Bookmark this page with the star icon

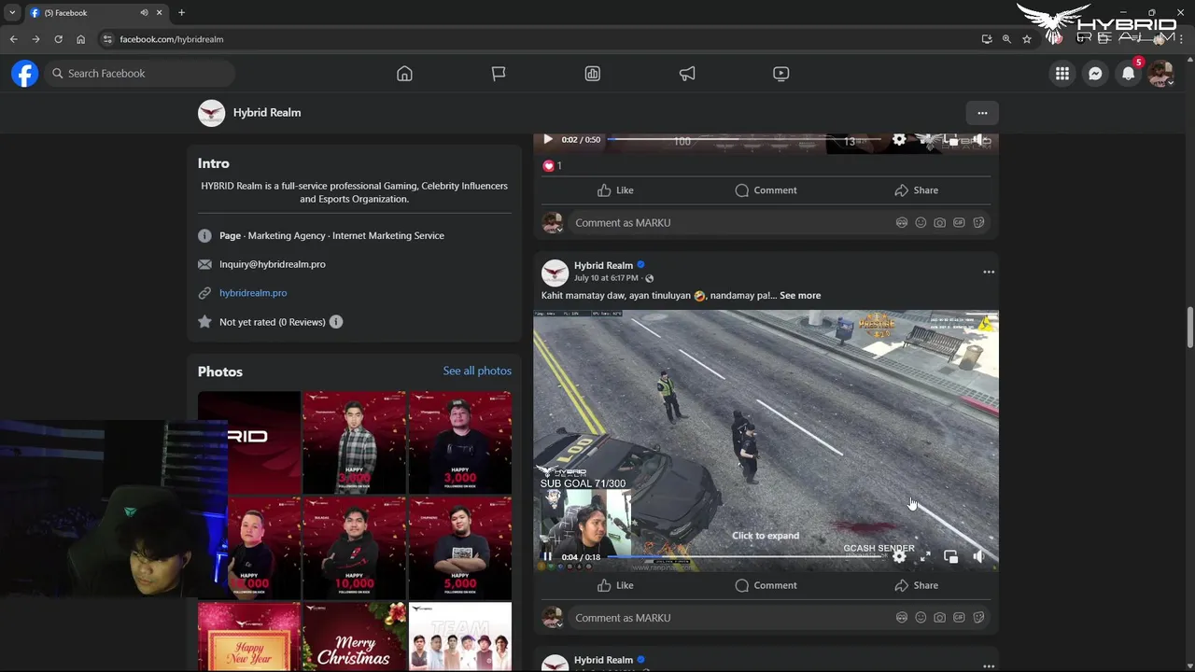[1027, 39]
